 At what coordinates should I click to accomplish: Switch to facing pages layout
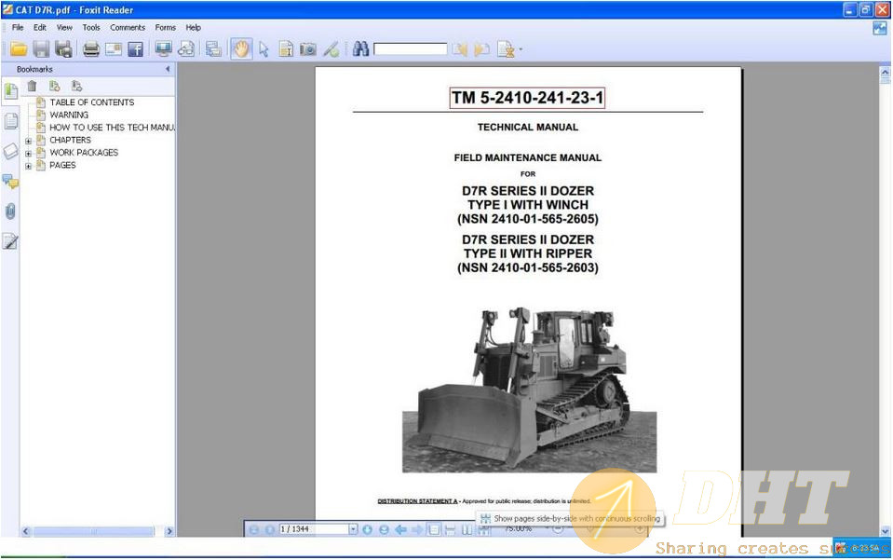467,530
